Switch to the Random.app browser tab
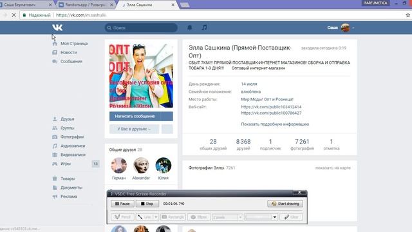Image resolution: width=412 pixels, height=232 pixels. [x=86, y=5]
